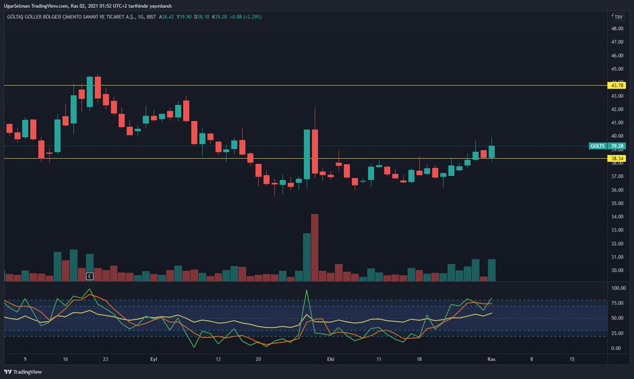Screen dimensions: 634x379
Task: Click the 30.00 price axis label
Action: [618, 271]
